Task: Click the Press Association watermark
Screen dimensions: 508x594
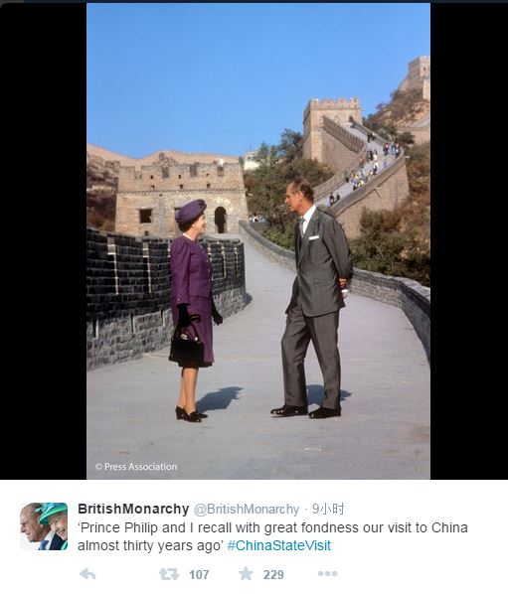Action: (x=136, y=467)
